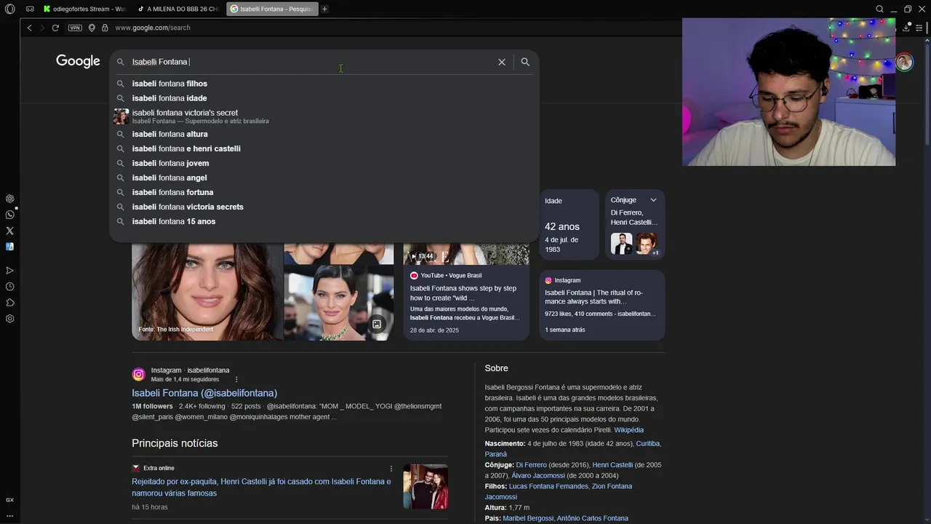Submit search with magnifier button
Image resolution: width=931 pixels, height=524 pixels.
525,62
